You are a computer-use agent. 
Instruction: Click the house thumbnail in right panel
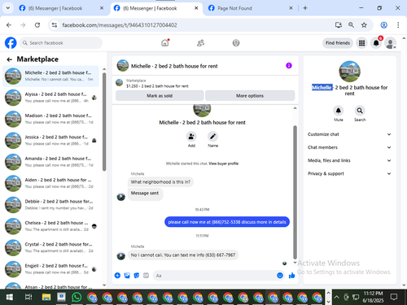[350, 72]
